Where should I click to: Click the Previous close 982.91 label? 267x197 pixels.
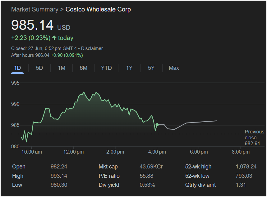(254, 137)
